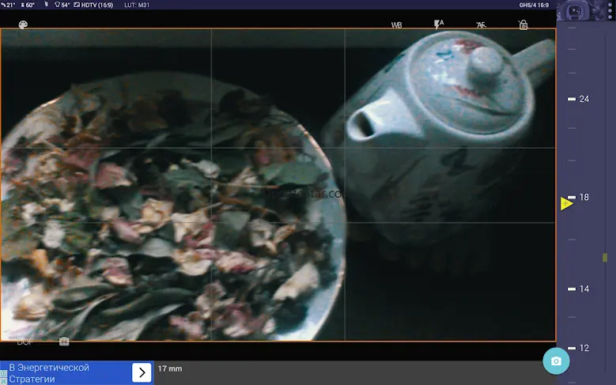Click the 21° rotation angle indicator

point(8,5)
